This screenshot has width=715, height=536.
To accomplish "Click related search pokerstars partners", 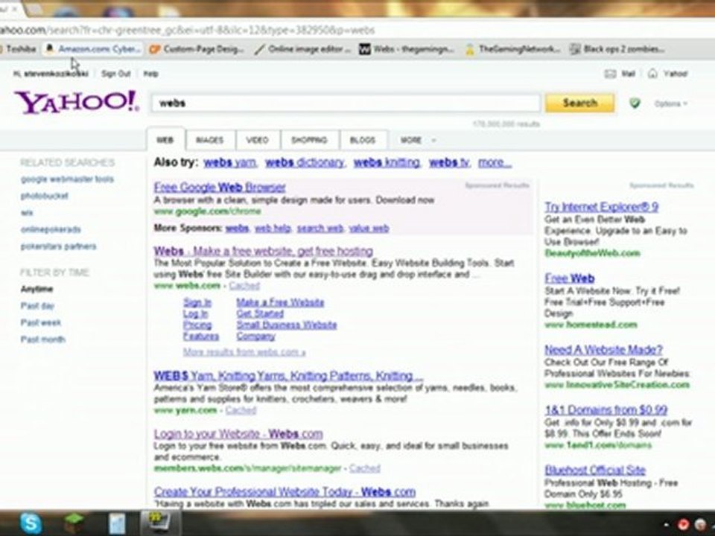I will pyautogui.click(x=58, y=246).
